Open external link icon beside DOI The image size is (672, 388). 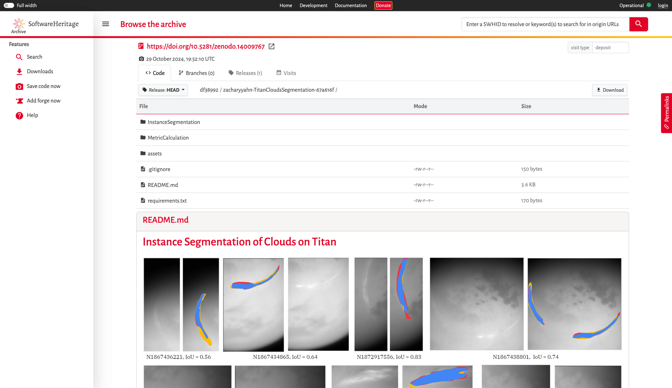[272, 47]
